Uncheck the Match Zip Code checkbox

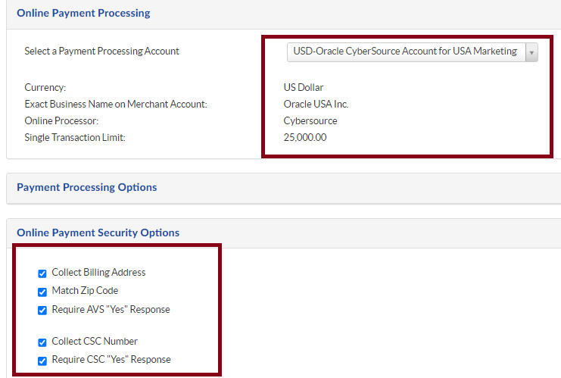(42, 292)
